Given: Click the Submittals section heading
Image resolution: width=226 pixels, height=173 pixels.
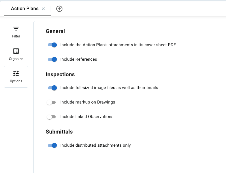Looking at the screenshot, I should tap(59, 132).
